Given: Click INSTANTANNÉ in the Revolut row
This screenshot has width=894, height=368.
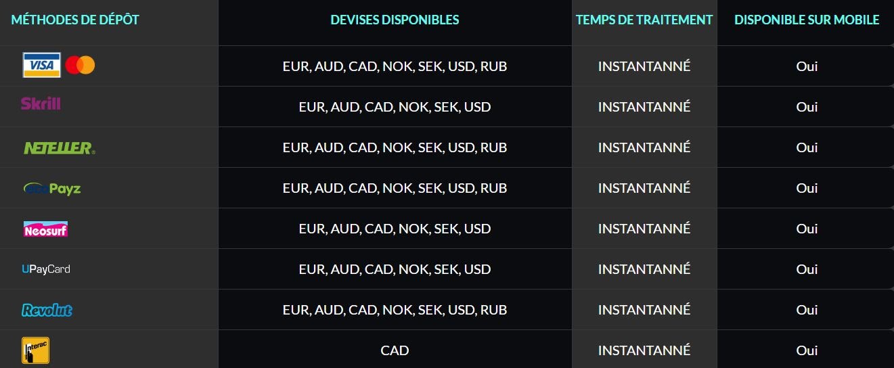Looking at the screenshot, I should [x=644, y=310].
